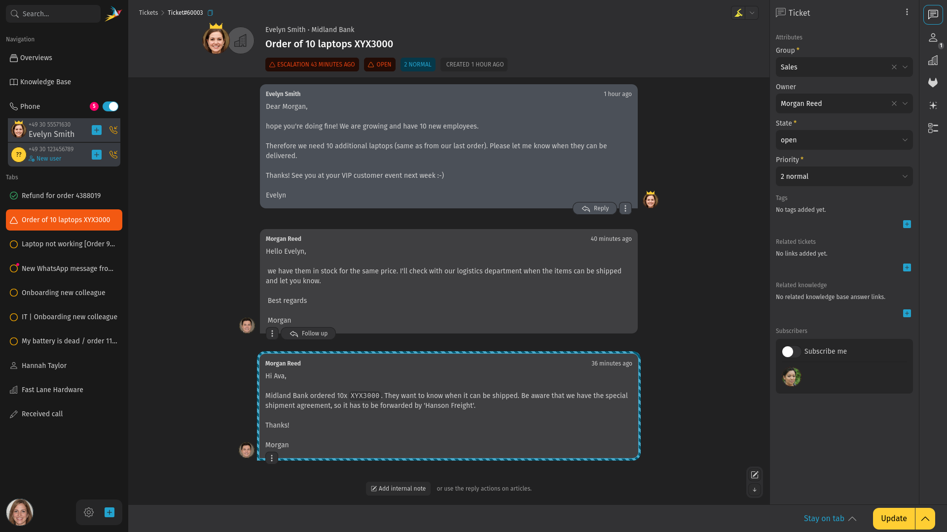Add related knowledge base answer plus icon
947x532 pixels.
tap(907, 313)
